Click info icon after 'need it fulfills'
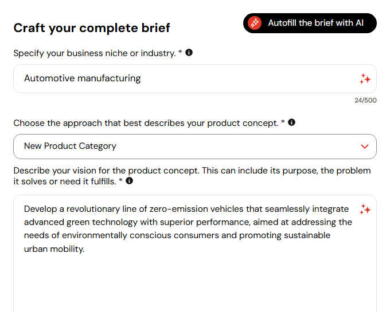Viewport: 390px width, 312px height. (x=130, y=181)
